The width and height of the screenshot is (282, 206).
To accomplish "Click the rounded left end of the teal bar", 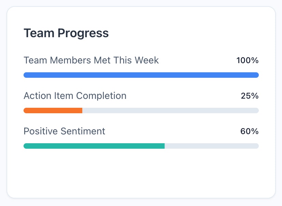I will [25, 146].
